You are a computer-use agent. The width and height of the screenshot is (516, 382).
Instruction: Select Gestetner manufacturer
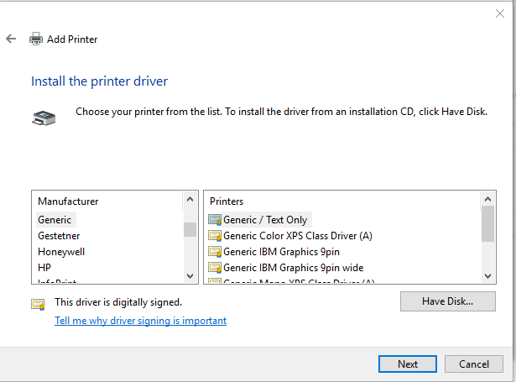[x=59, y=236]
